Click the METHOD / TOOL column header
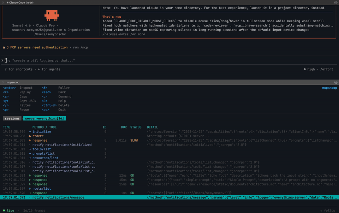The height and width of the screenshot is (213, 339). (44, 127)
